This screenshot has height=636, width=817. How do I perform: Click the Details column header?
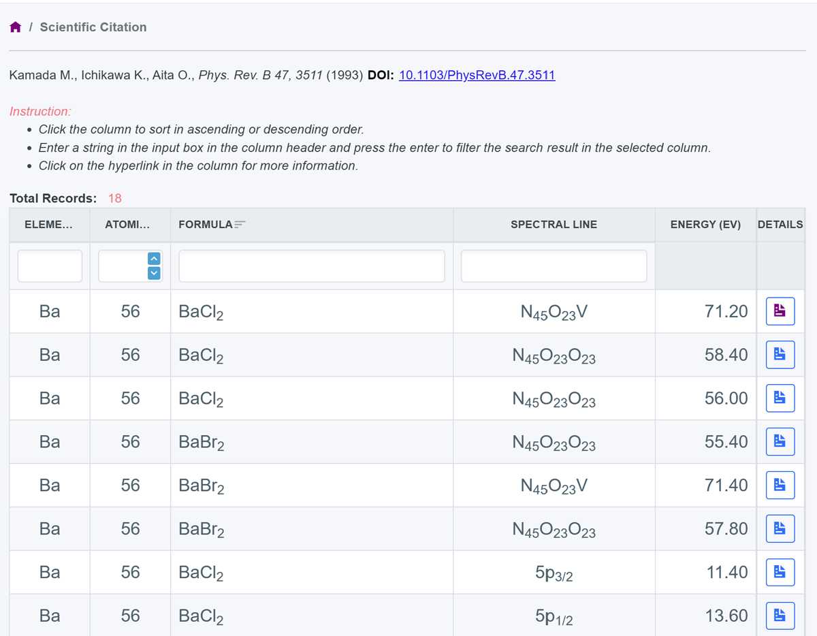(780, 225)
